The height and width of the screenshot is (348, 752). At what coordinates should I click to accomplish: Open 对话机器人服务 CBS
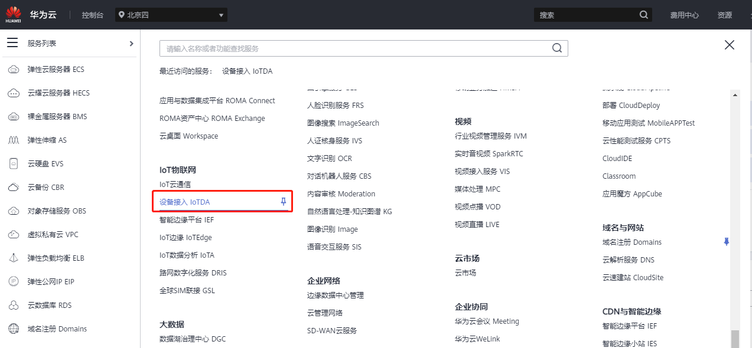pos(339,176)
